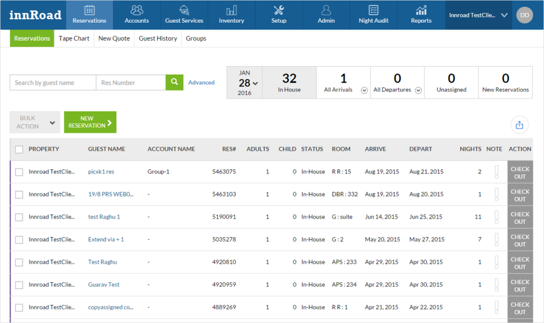
Task: Expand the All Departures dropdown arrow
Action: click(418, 91)
